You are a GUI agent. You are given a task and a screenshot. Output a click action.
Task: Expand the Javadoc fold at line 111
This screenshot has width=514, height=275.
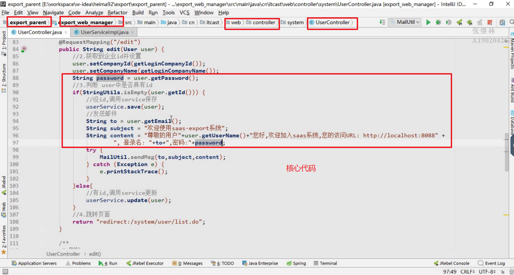coord(43,243)
